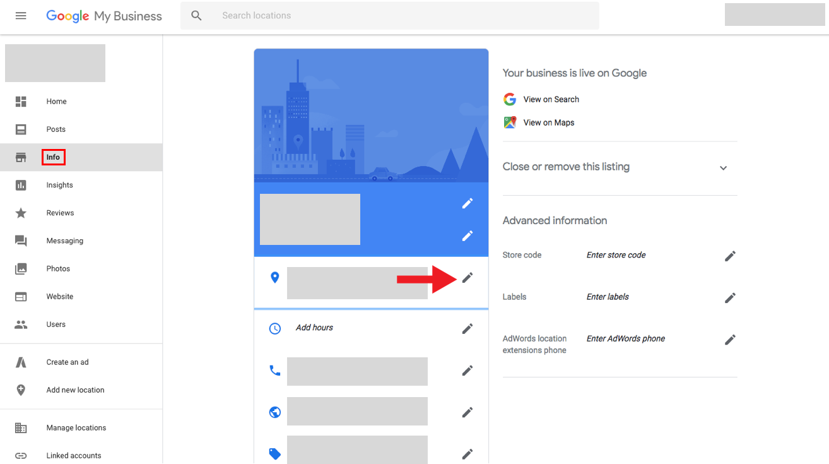Image resolution: width=829 pixels, height=464 pixels.
Task: Click the Posts sidebar icon
Action: point(21,129)
